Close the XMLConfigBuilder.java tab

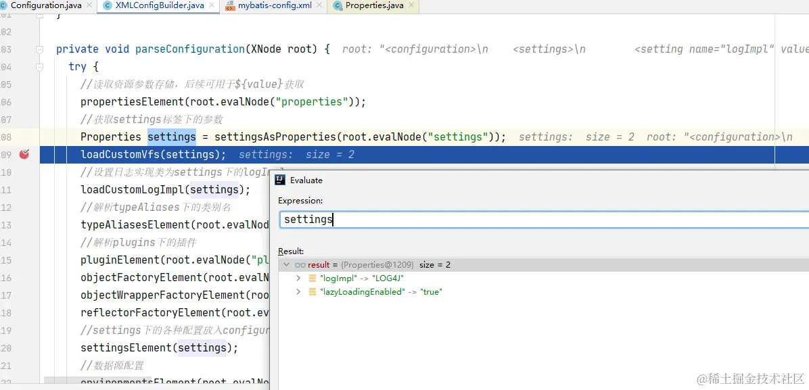[212, 5]
